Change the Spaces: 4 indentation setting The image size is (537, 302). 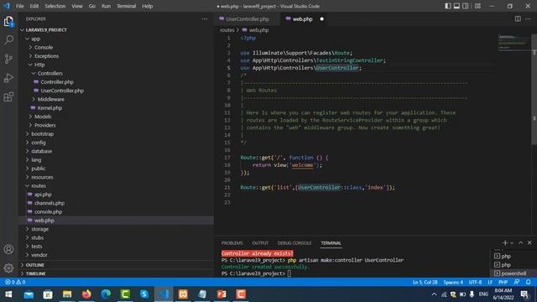coord(453,282)
